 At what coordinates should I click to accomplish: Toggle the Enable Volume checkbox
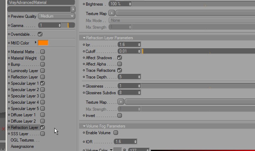116,133
